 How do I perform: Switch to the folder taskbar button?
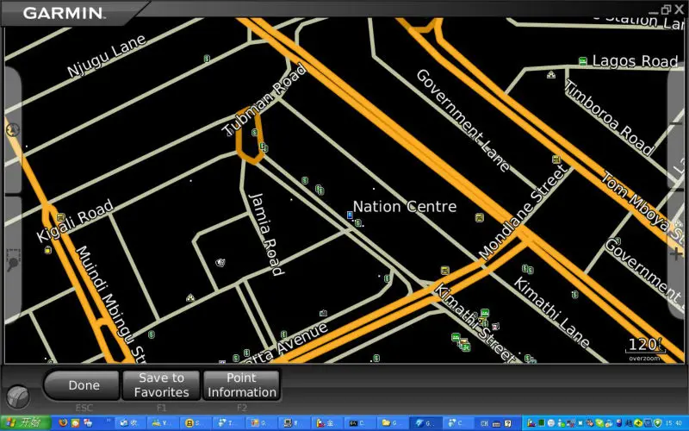click(x=390, y=423)
